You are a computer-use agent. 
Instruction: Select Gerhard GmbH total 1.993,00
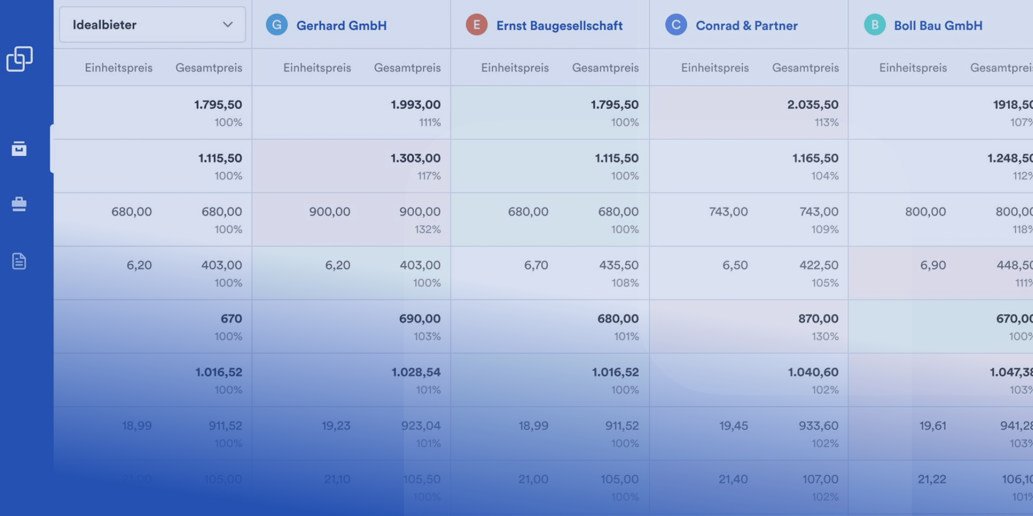tap(416, 105)
